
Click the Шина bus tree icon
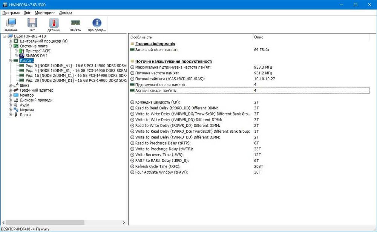(16, 85)
